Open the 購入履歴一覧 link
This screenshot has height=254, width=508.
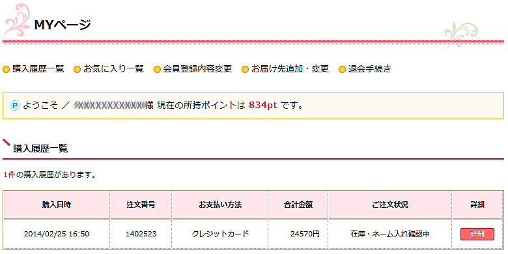coord(38,69)
